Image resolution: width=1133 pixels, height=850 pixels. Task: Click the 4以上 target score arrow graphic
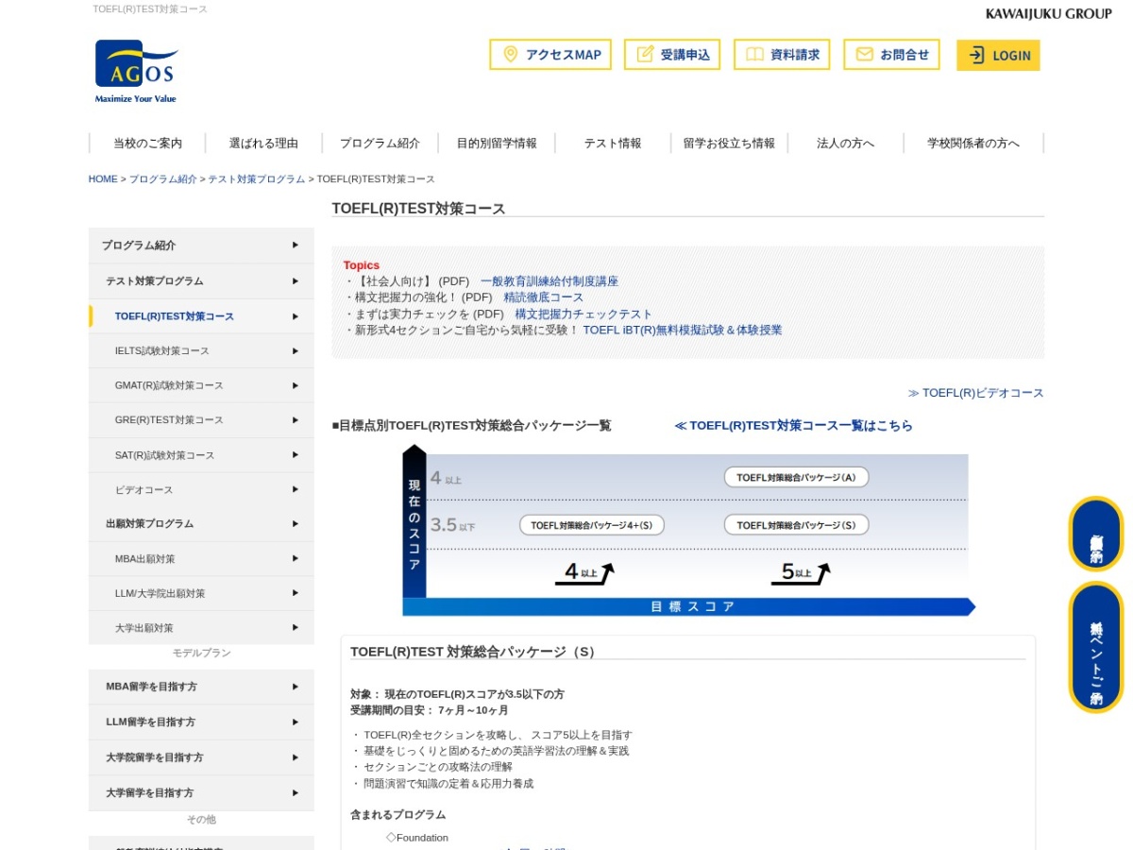tap(585, 573)
